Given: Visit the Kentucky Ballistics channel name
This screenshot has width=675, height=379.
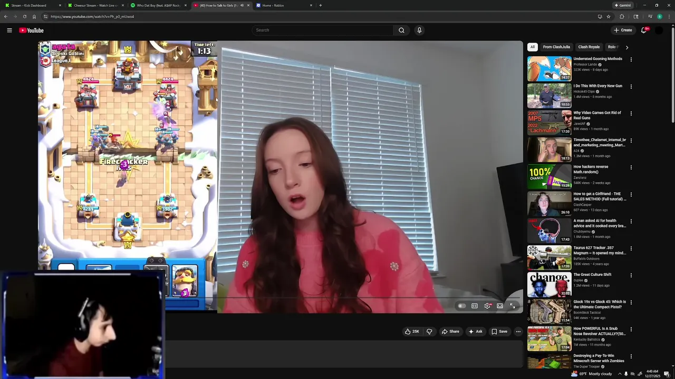Looking at the screenshot, I should [587, 340].
